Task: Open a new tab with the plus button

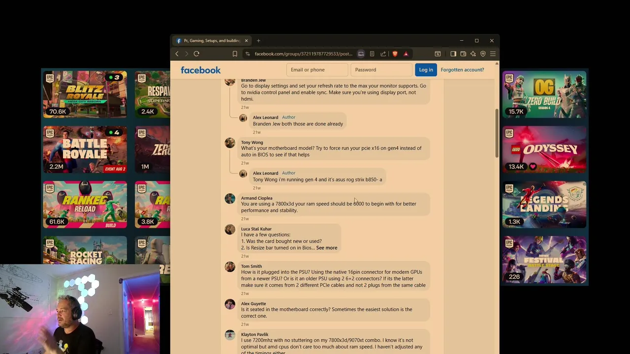Action: 258,41
